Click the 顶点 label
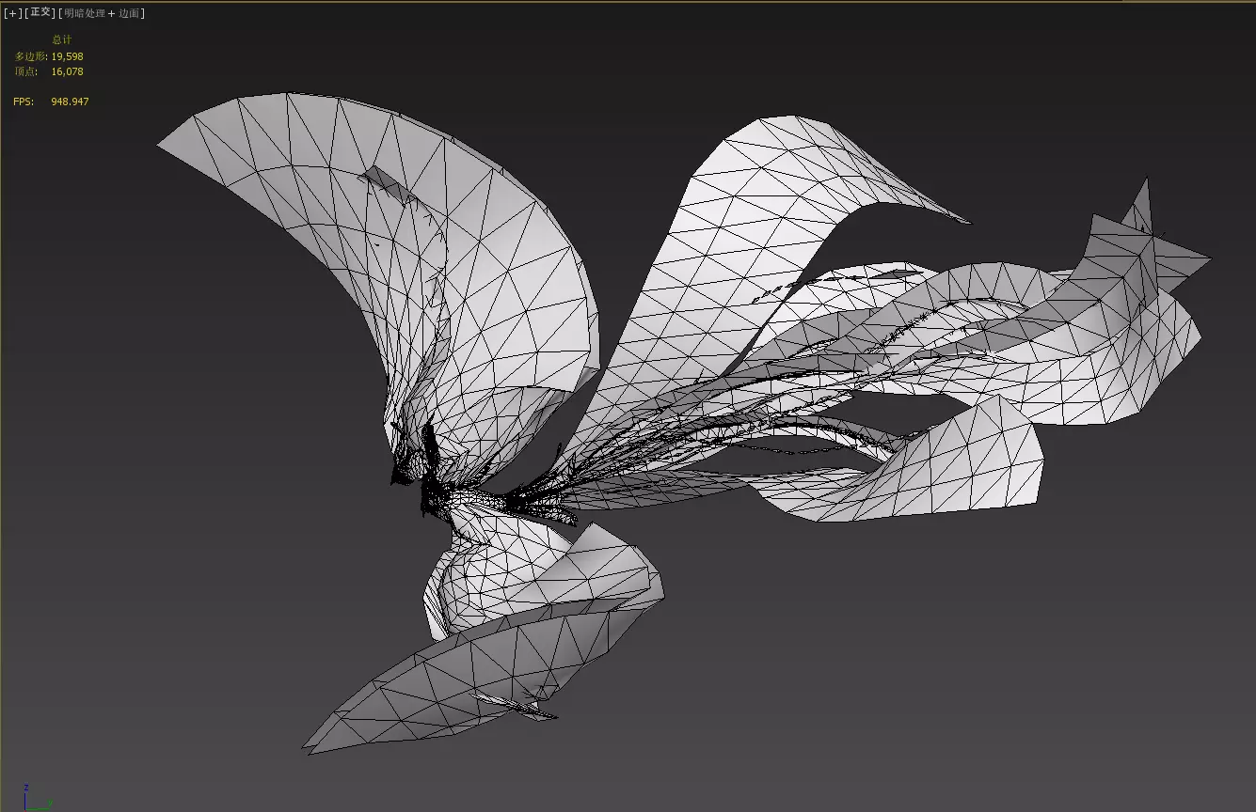The width and height of the screenshot is (1256, 812). tap(24, 71)
